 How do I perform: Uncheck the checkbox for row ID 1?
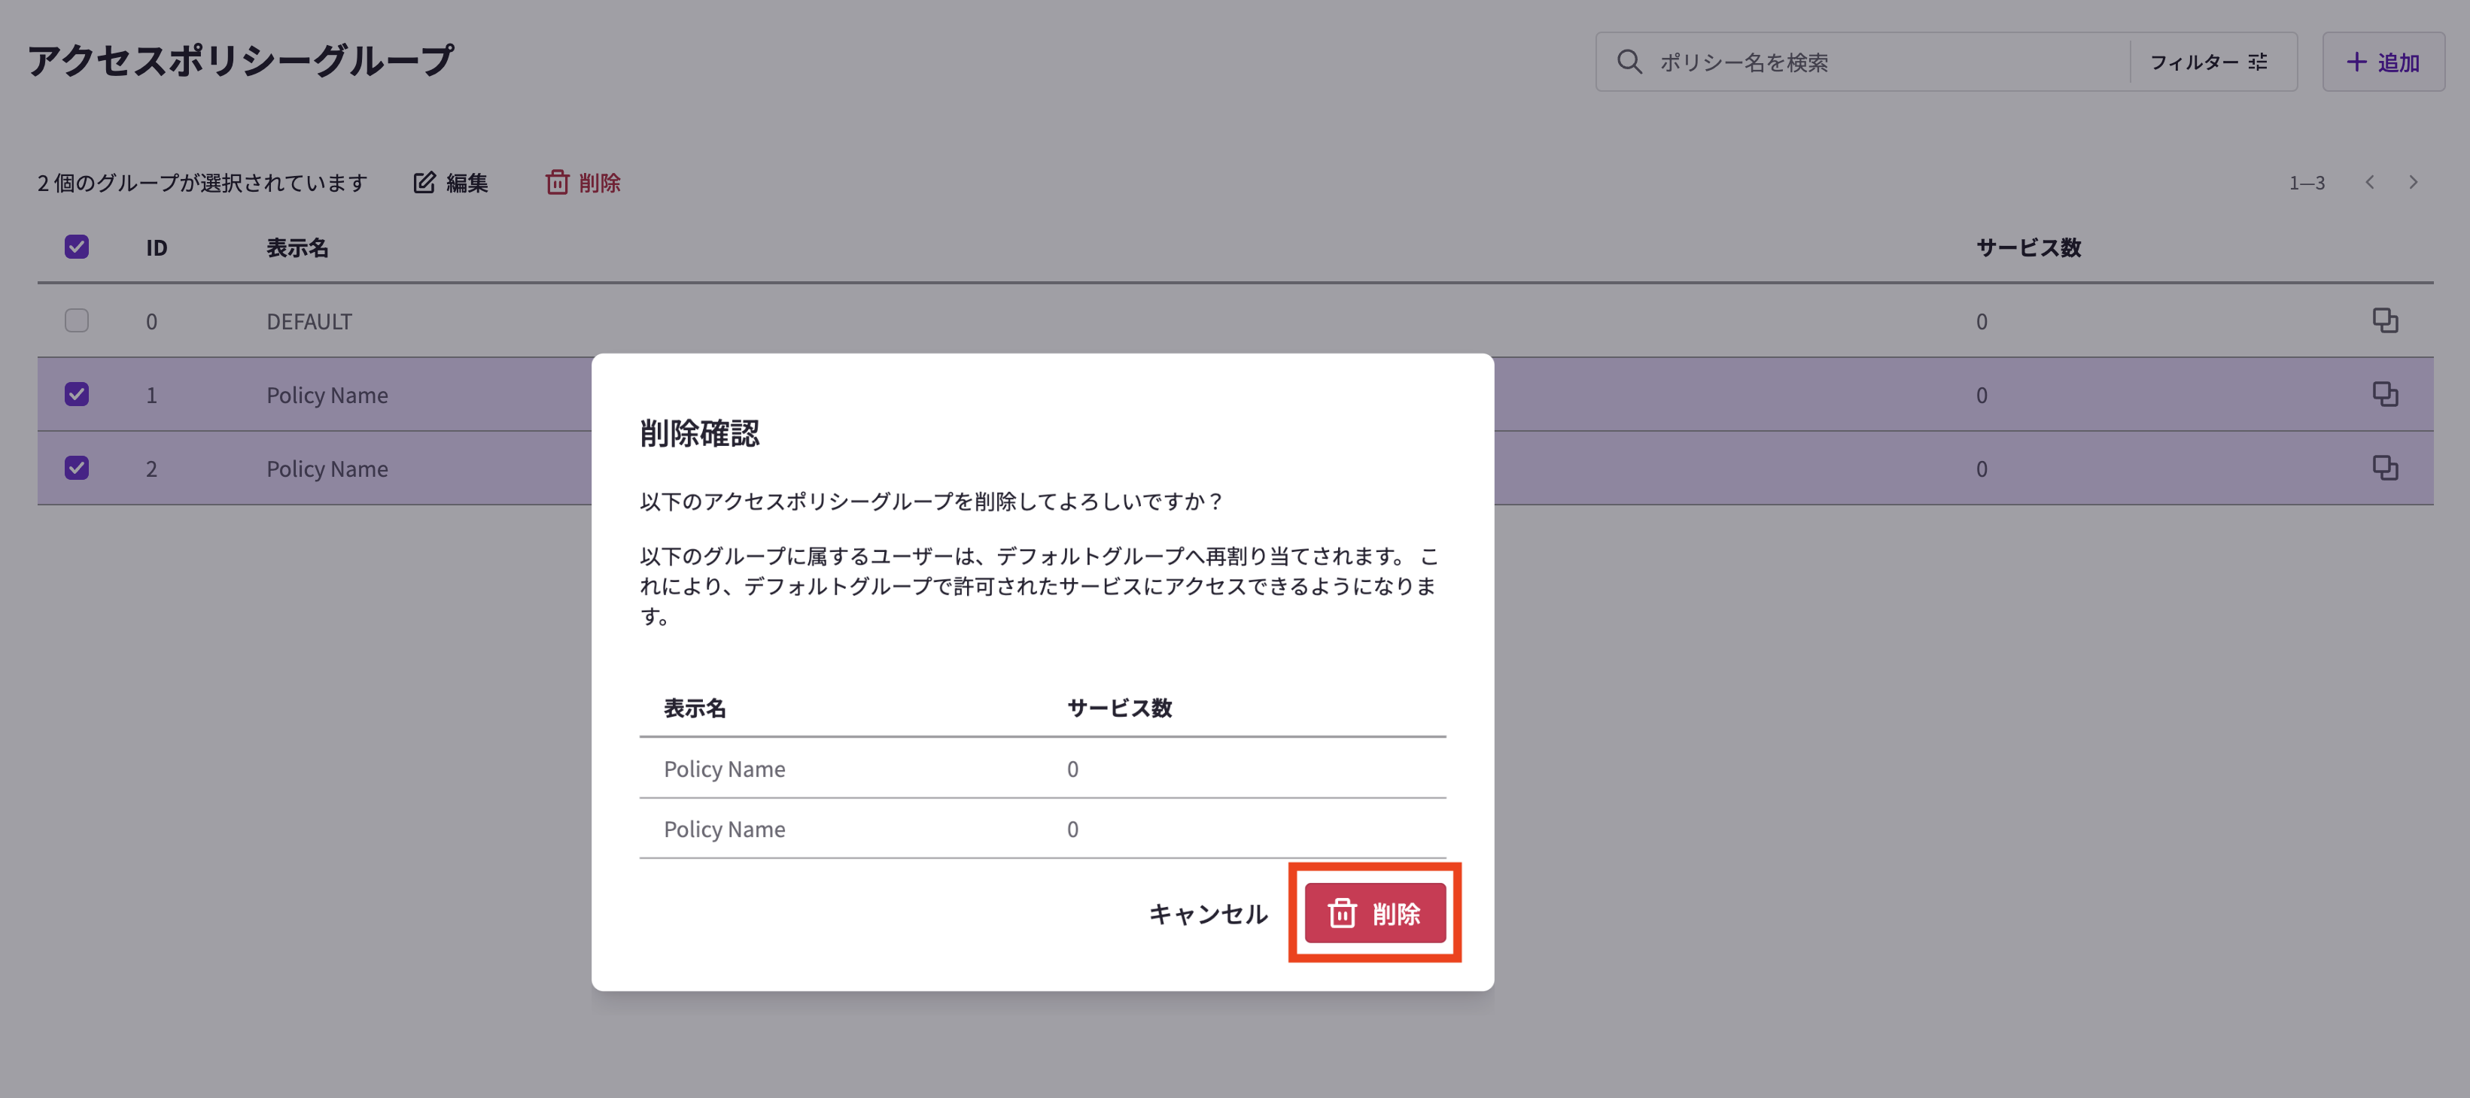[x=77, y=394]
